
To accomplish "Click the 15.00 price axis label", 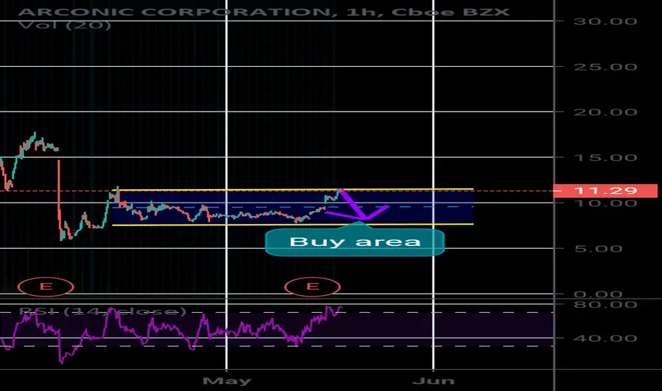I will pyautogui.click(x=605, y=158).
